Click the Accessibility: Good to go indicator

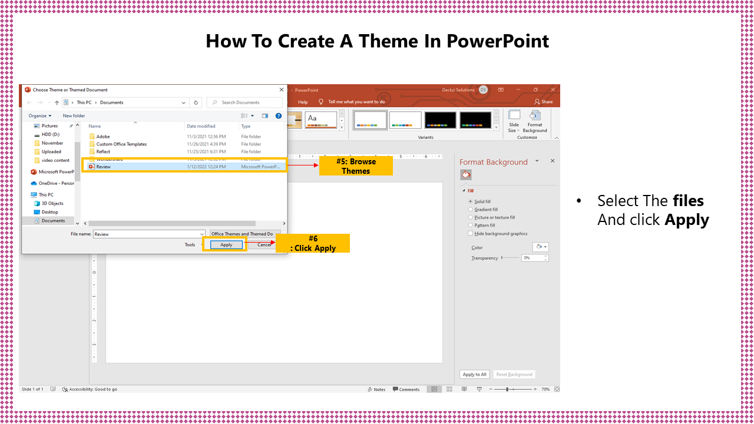pyautogui.click(x=90, y=389)
